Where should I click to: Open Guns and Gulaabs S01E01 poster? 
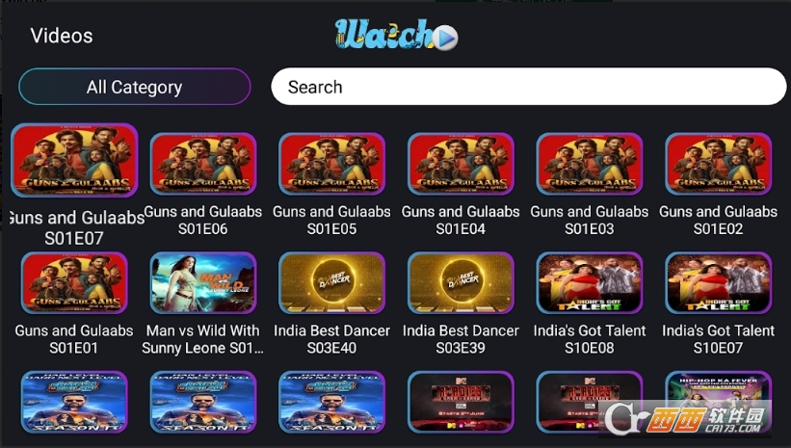click(x=74, y=283)
